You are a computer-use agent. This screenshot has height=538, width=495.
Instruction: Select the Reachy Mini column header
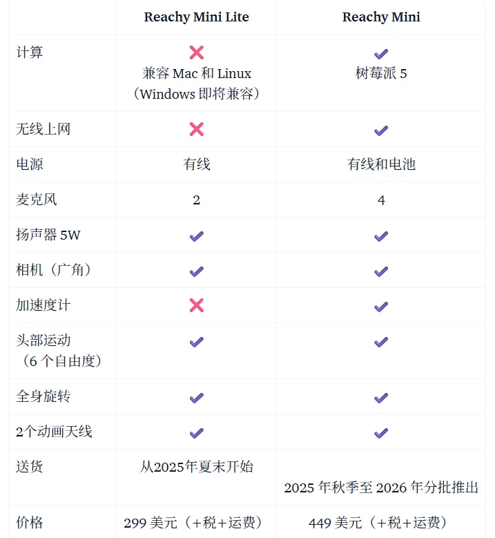tap(381, 17)
